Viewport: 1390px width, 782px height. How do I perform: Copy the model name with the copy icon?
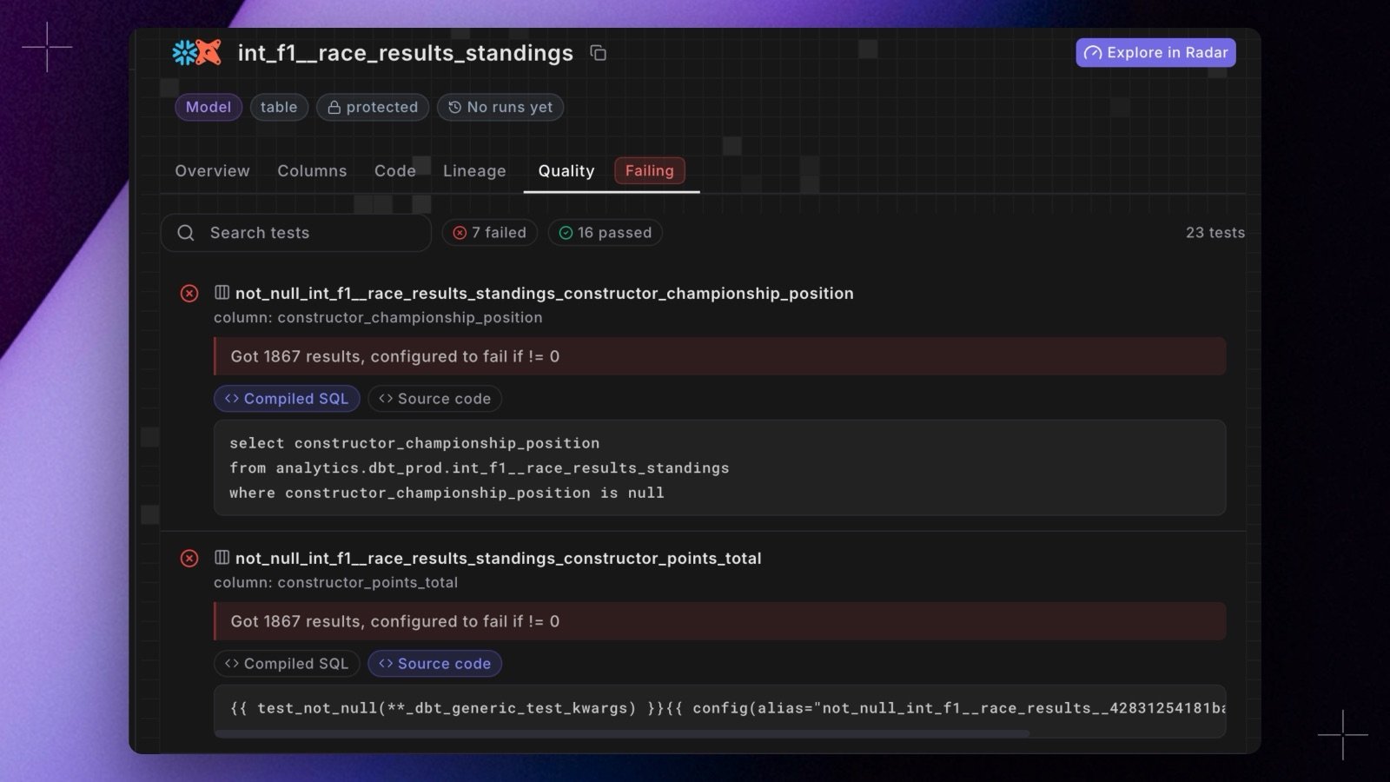coord(598,53)
